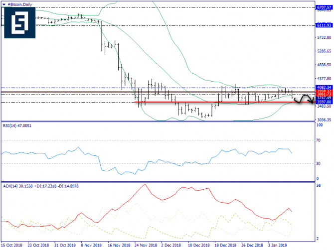Image resolution: width=334 pixels, height=250 pixels.
Task: Select the 6707.57 price level label
Action: click(x=324, y=7)
